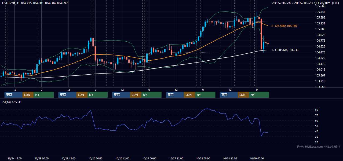Click price axis value 104.170

[320, 64]
